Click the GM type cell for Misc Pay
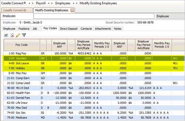Viewport: 185px width, 121px height. pos(43,73)
